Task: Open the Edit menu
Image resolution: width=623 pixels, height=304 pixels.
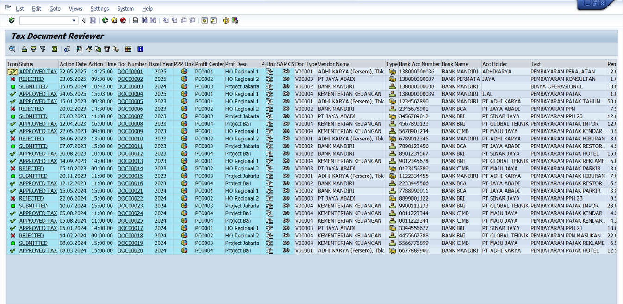Action: pos(37,9)
